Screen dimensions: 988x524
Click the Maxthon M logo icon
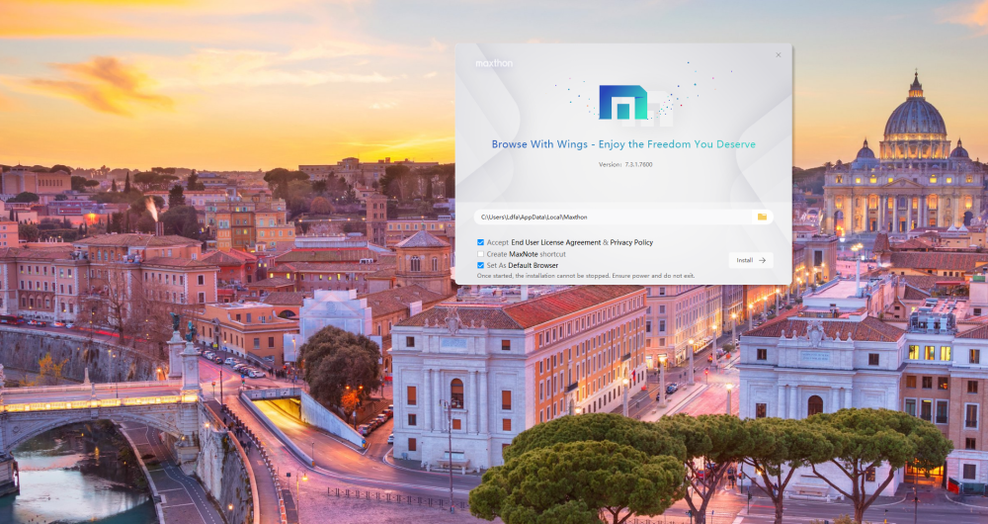622,103
